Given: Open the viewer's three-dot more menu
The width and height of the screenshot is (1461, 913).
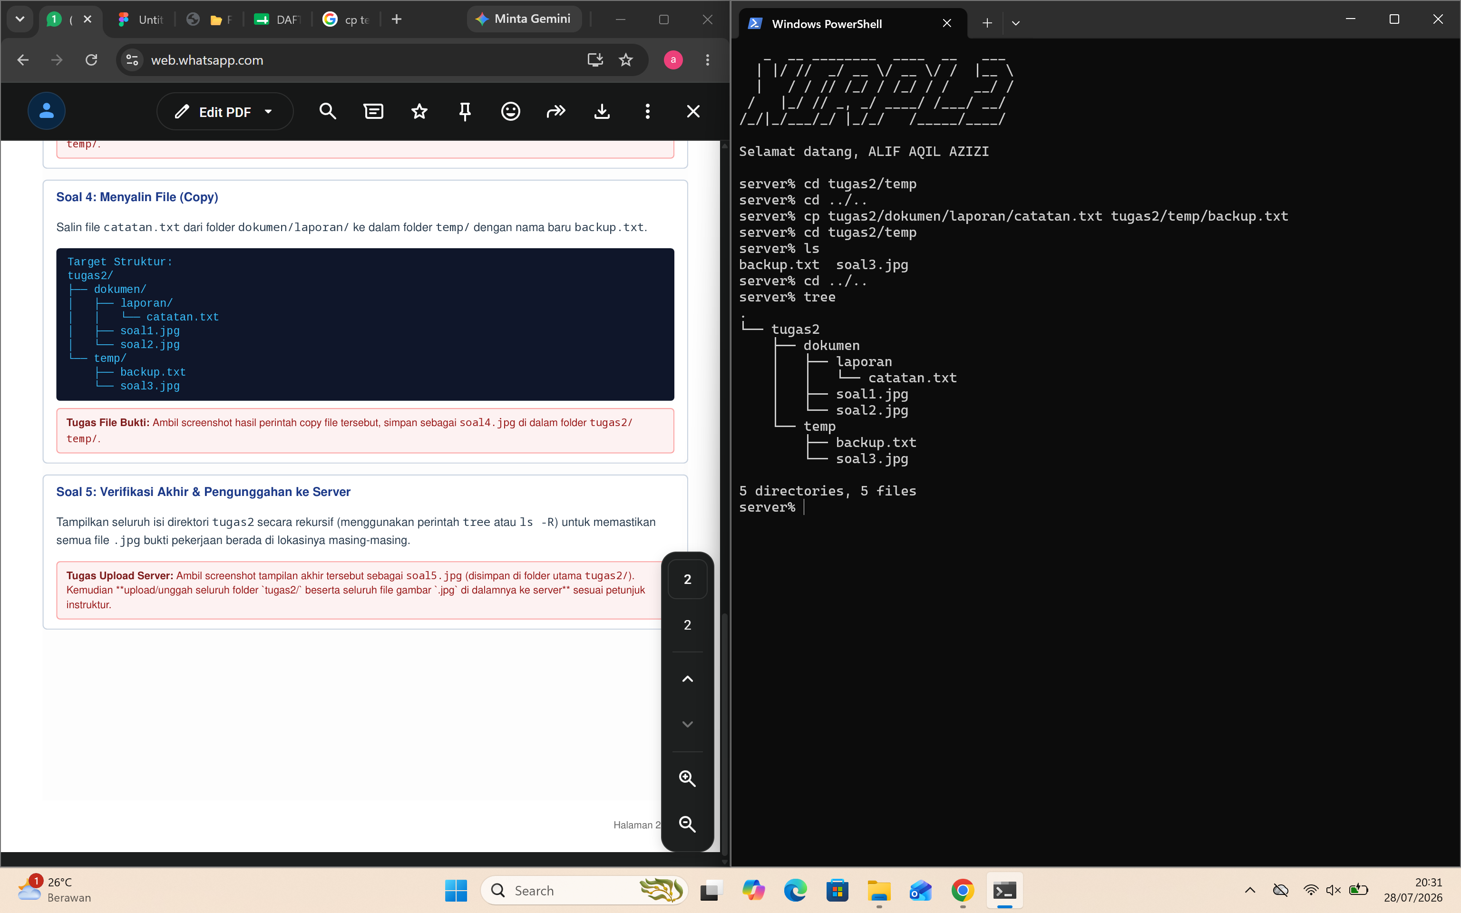Looking at the screenshot, I should coord(648,112).
